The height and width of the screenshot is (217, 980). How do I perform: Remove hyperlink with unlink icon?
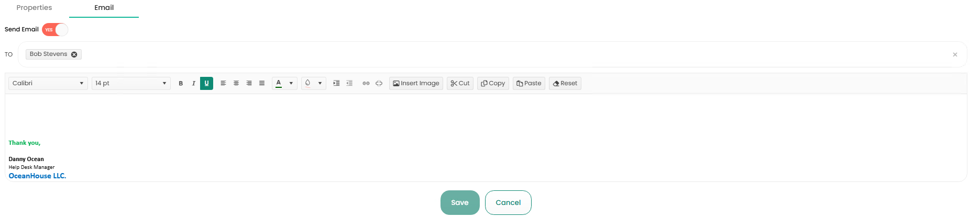(x=379, y=84)
